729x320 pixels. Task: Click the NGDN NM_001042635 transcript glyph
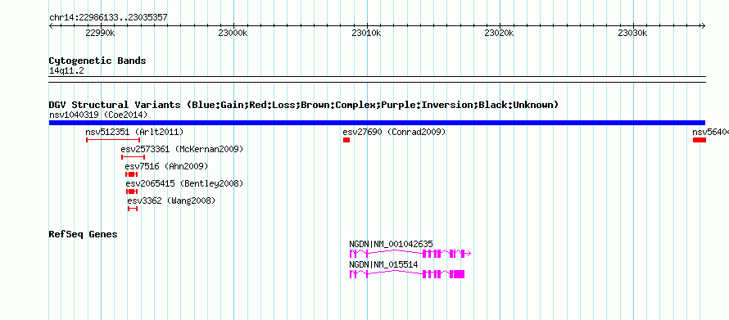pos(410,253)
